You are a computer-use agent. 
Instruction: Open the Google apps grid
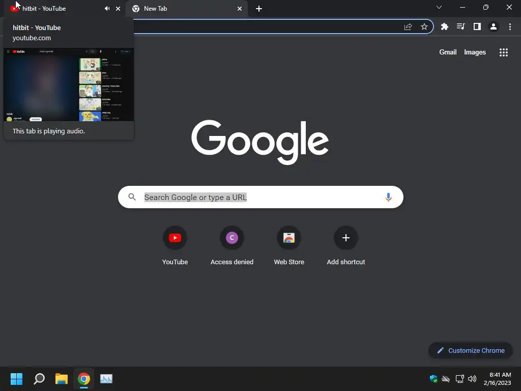click(x=503, y=52)
